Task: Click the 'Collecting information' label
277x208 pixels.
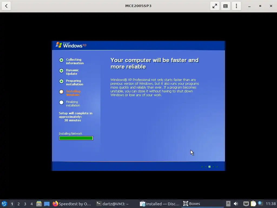Action: 75,61
